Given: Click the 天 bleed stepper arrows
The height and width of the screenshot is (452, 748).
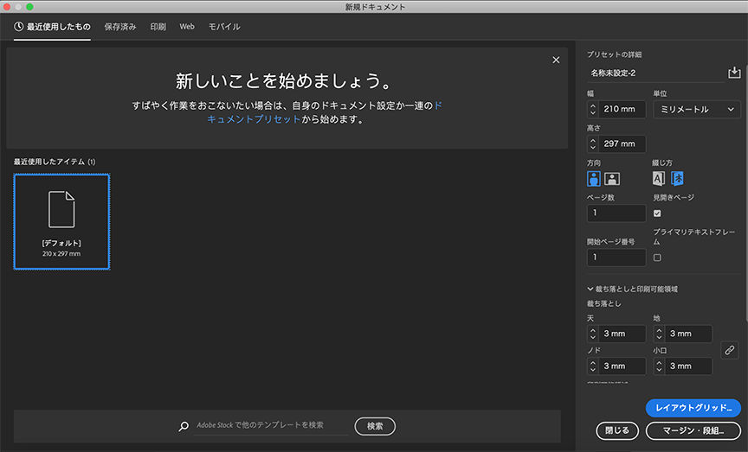Looking at the screenshot, I should click(x=593, y=334).
